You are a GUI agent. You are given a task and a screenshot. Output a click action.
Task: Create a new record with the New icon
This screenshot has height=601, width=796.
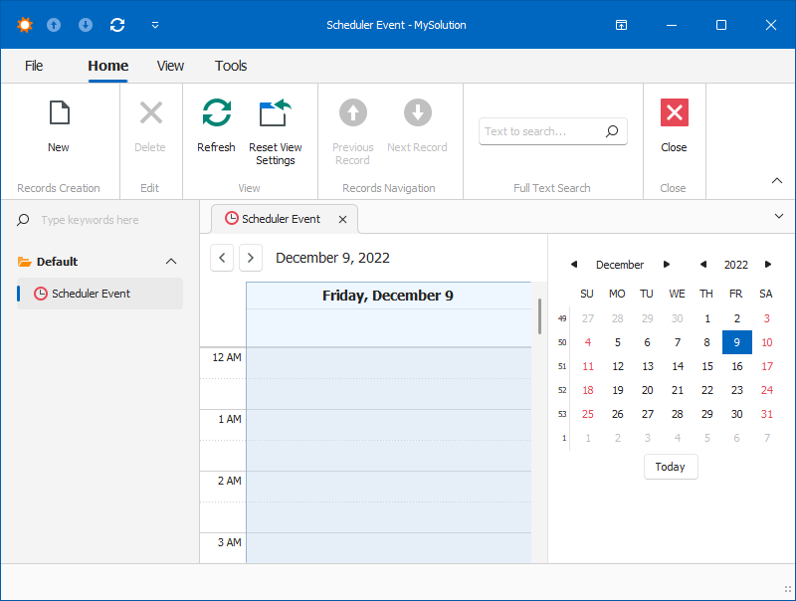pos(58,112)
